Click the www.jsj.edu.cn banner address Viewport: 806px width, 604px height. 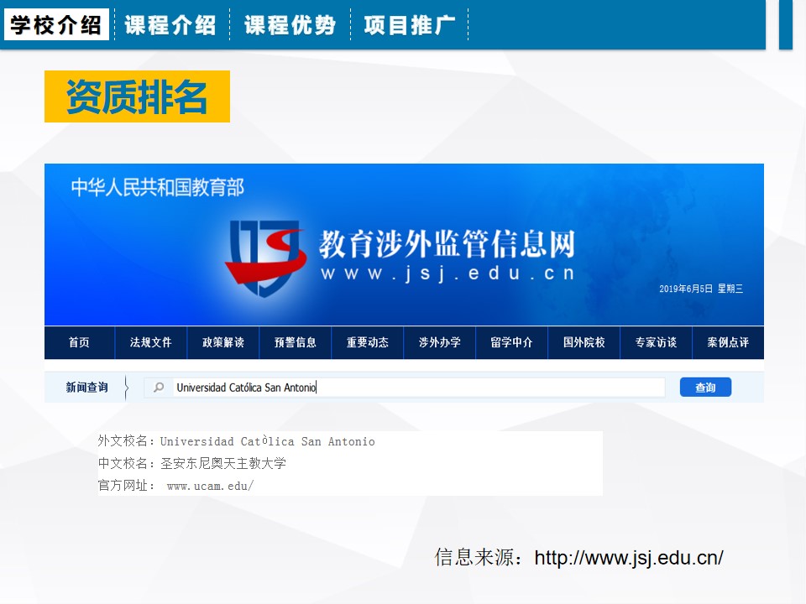pos(447,273)
